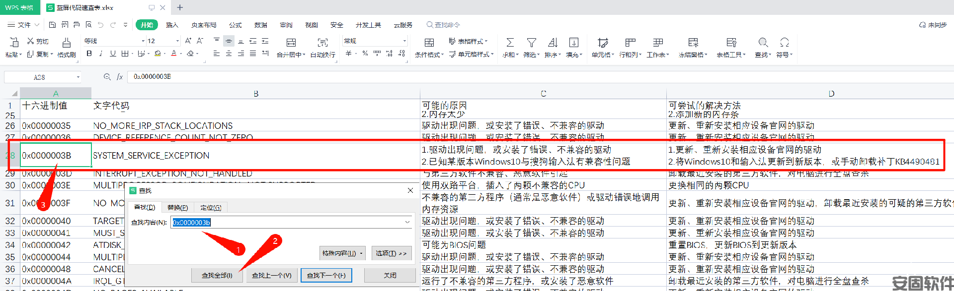This screenshot has height=291, width=954.
Task: Expand the 选项 options in Find dialog
Action: (x=391, y=253)
